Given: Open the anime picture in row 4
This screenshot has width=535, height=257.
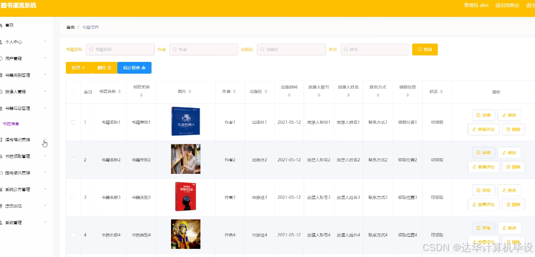Looking at the screenshot, I should point(186,234).
